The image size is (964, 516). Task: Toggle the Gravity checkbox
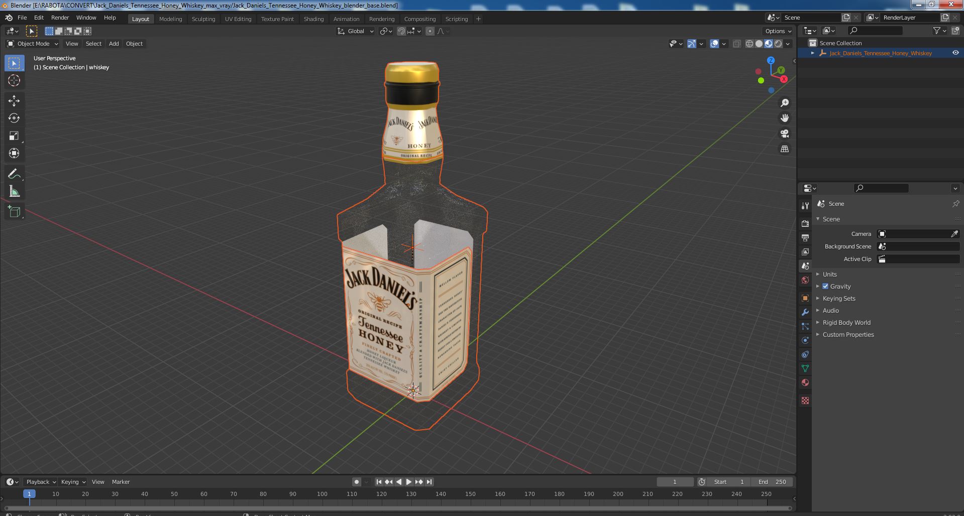(x=825, y=286)
